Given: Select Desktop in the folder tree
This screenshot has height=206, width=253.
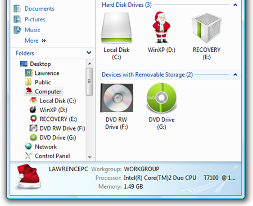Looking at the screenshot, I should [40, 64].
